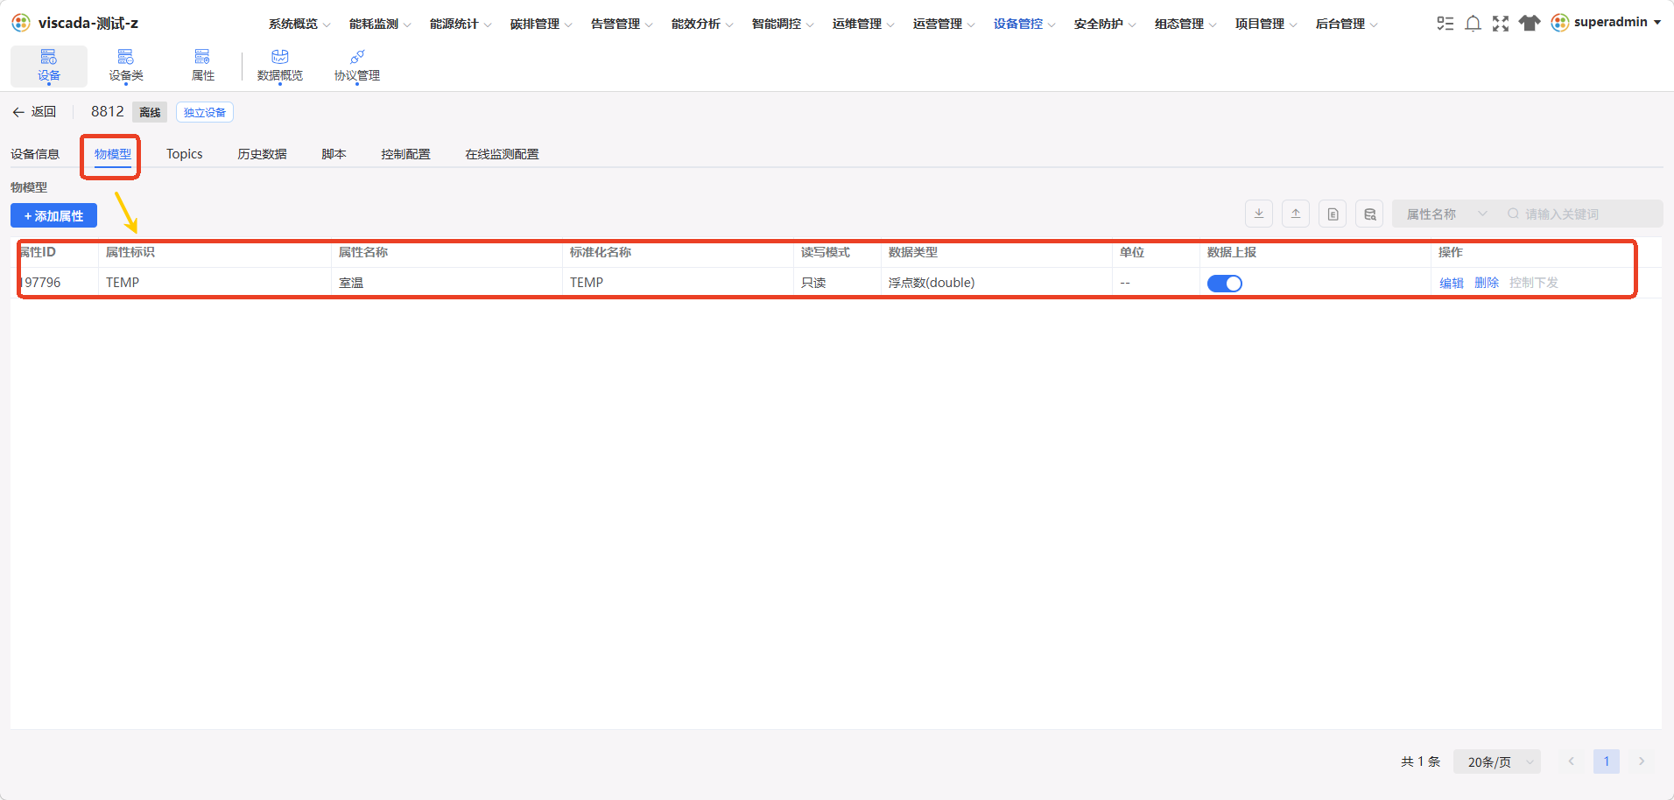This screenshot has width=1674, height=800.
Task: Expand the 后台管理 menu
Action: click(1347, 24)
